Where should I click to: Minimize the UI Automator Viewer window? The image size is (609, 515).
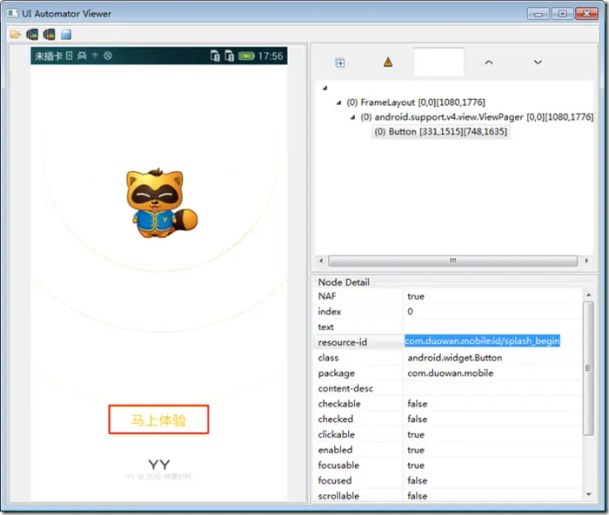tap(538, 14)
